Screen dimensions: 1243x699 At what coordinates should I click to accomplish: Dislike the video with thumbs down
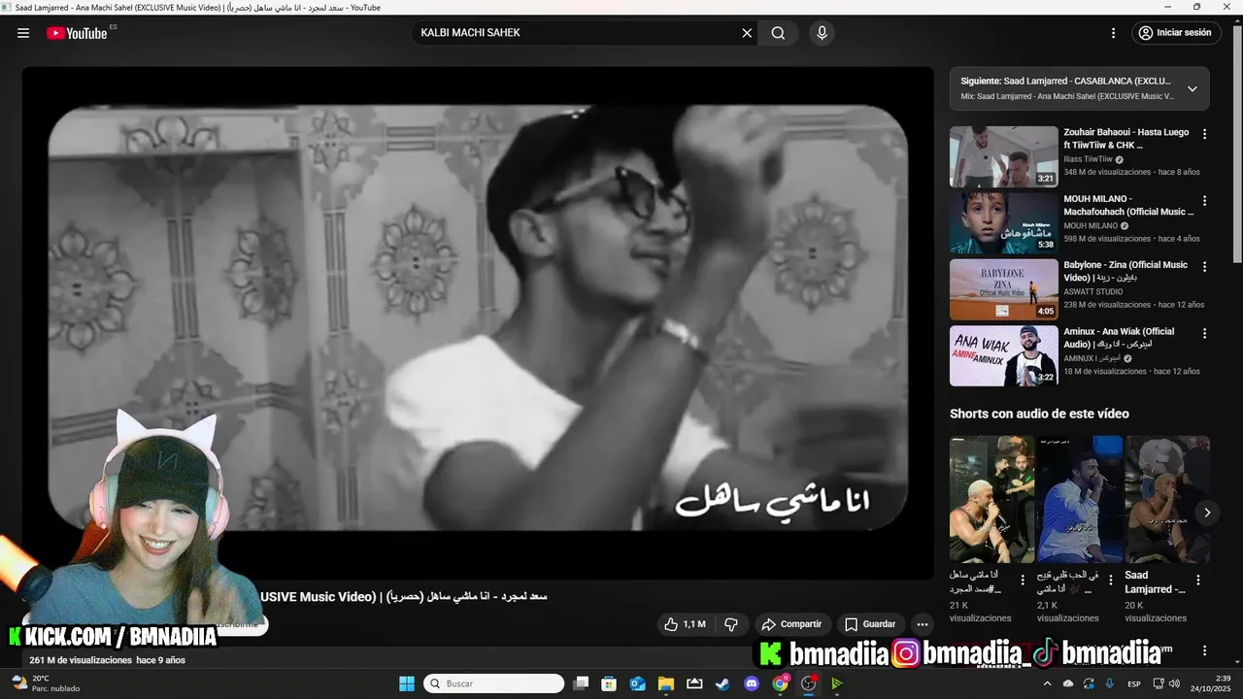[731, 624]
